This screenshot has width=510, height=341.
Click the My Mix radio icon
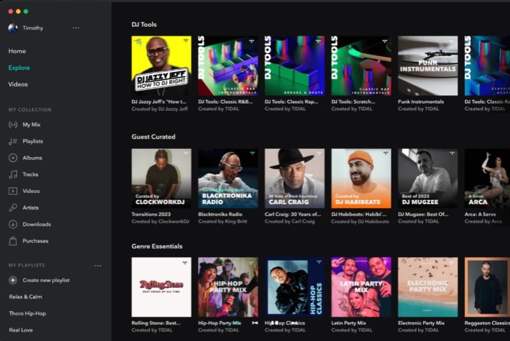pyautogui.click(x=13, y=125)
